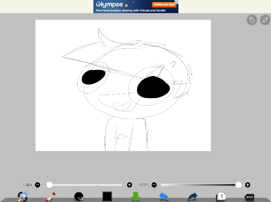271x202 pixels.
Task: Switch between brush and eraser tool
Action: (x=23, y=197)
